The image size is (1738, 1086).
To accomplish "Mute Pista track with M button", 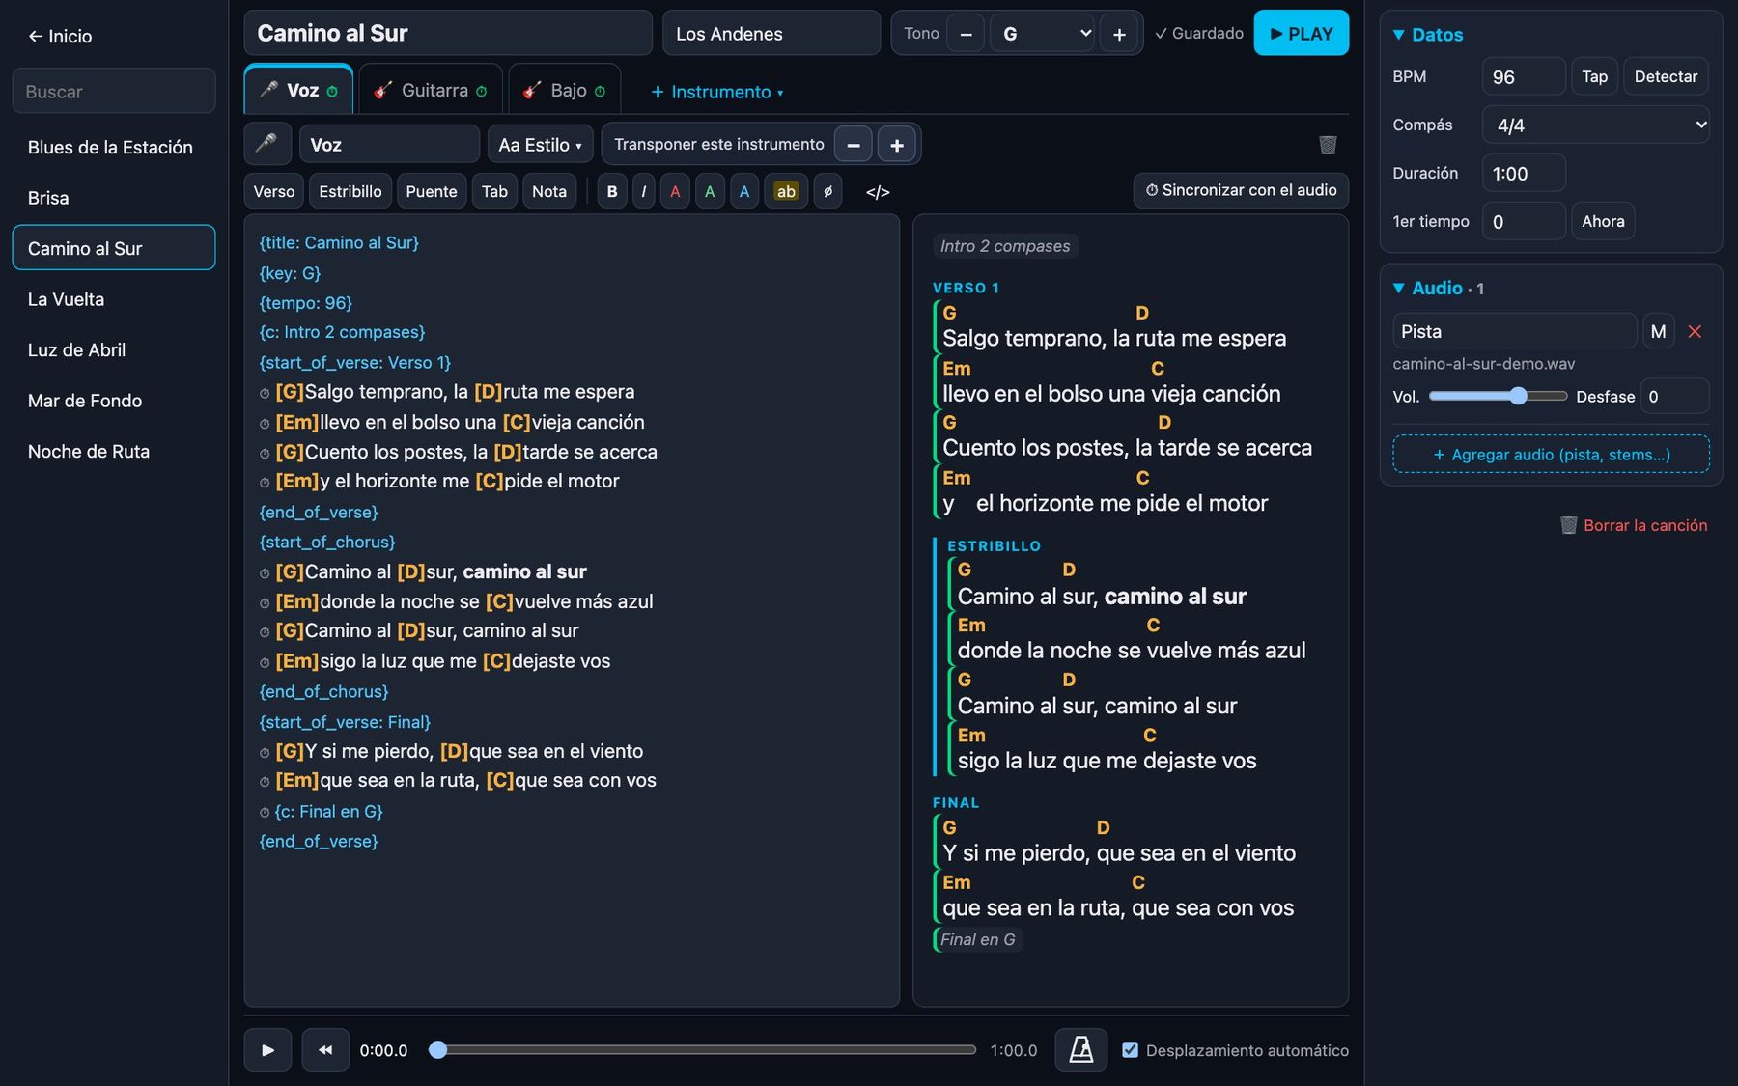I will coord(1658,331).
